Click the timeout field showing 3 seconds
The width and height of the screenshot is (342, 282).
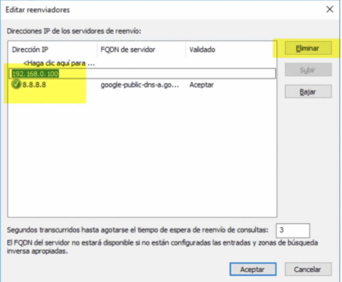[x=294, y=230]
